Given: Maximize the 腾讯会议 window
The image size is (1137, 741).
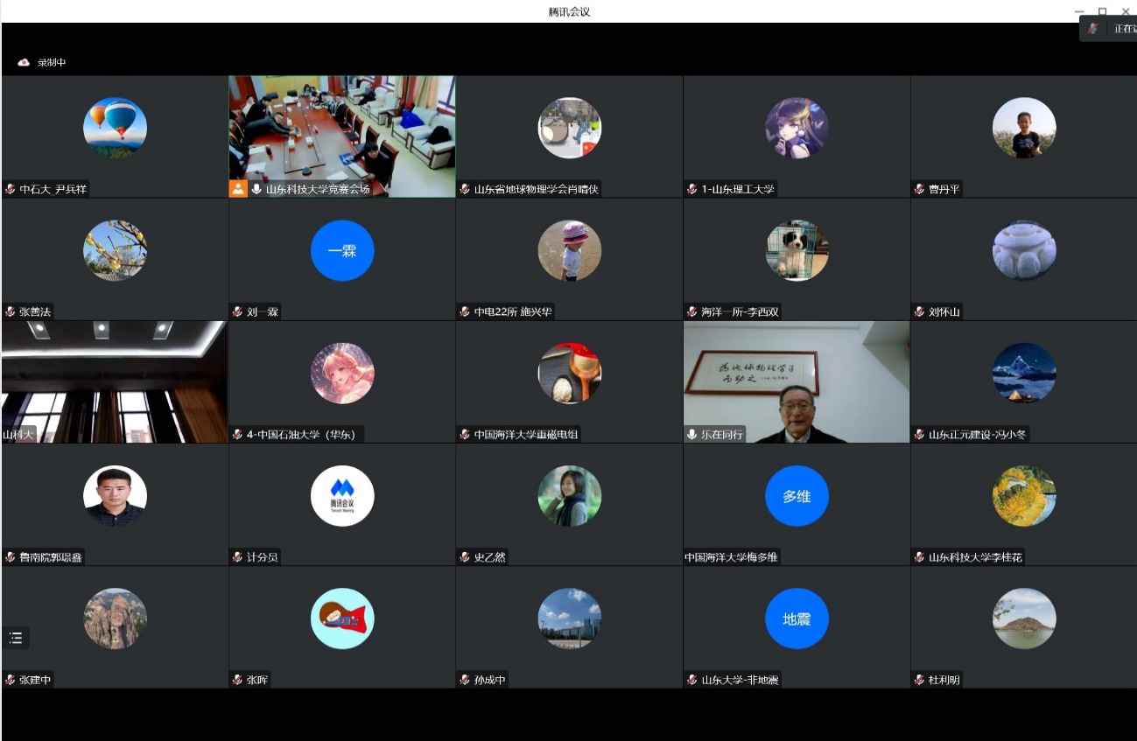Looking at the screenshot, I should 1102,11.
